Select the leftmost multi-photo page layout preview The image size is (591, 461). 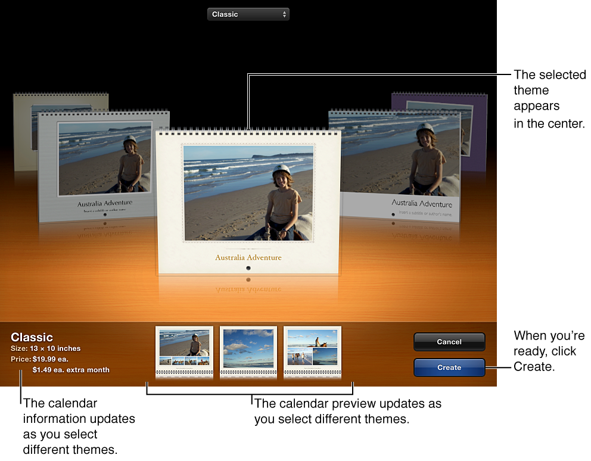coord(184,353)
